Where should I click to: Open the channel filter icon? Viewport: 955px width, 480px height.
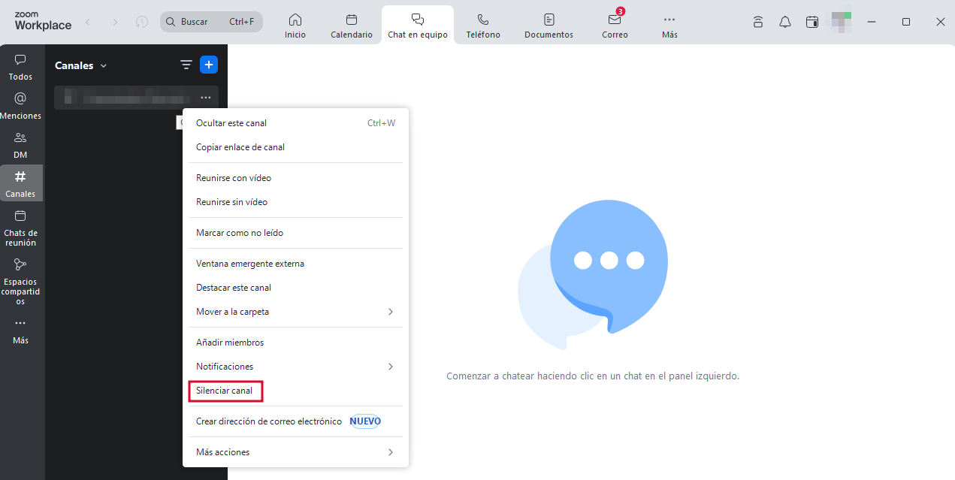[186, 65]
